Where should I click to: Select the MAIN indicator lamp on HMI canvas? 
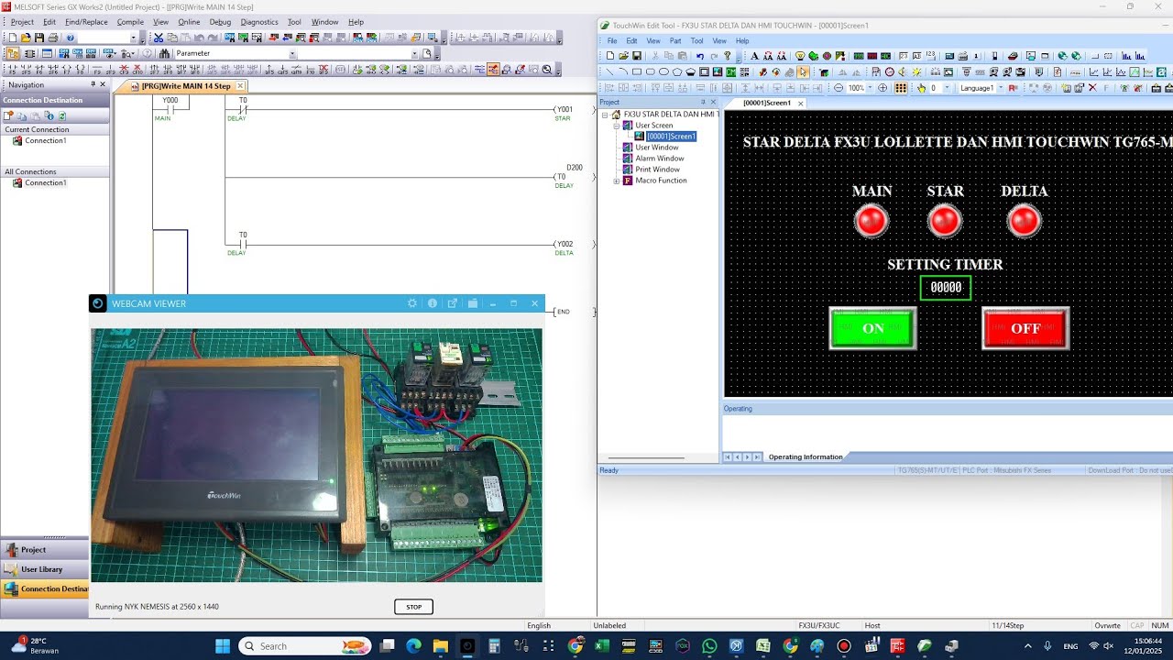click(x=872, y=221)
